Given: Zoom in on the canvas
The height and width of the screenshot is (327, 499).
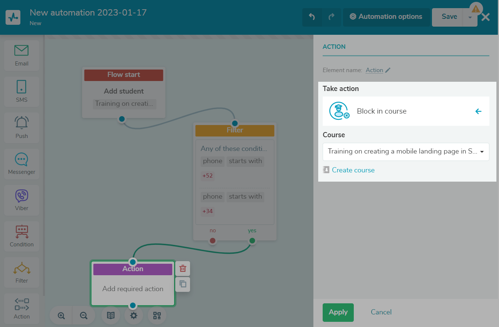Looking at the screenshot, I should coord(61,316).
